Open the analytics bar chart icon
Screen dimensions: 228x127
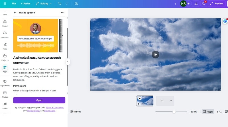[196, 3]
